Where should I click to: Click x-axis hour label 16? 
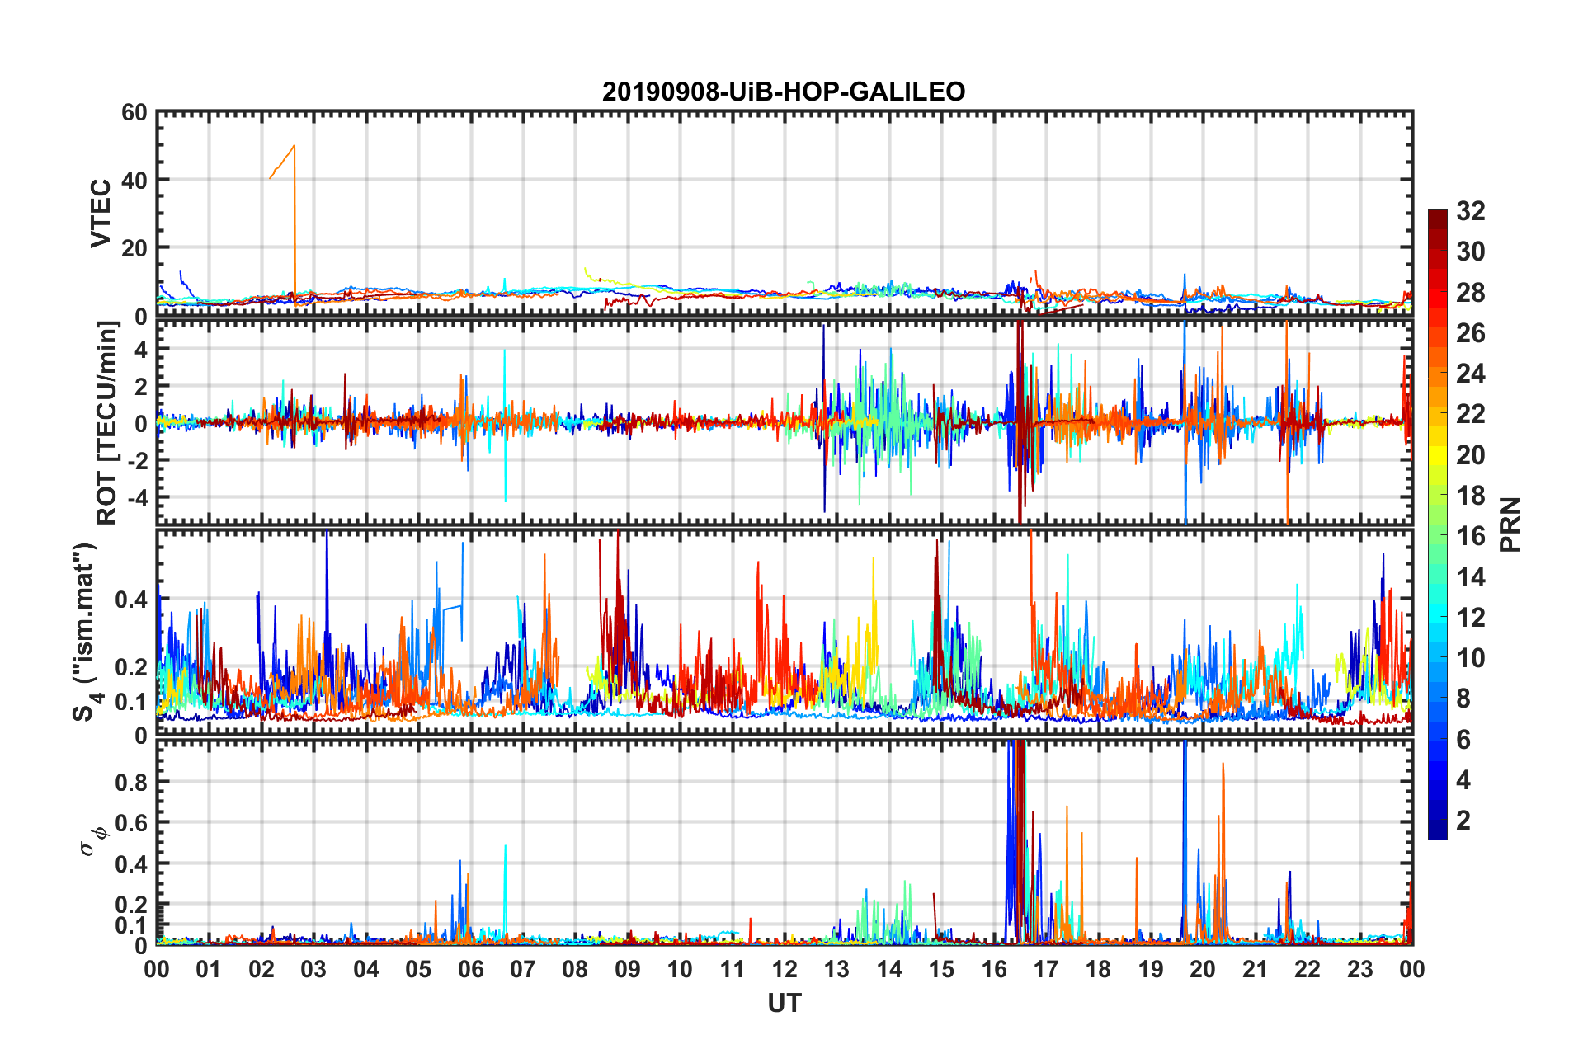click(994, 969)
